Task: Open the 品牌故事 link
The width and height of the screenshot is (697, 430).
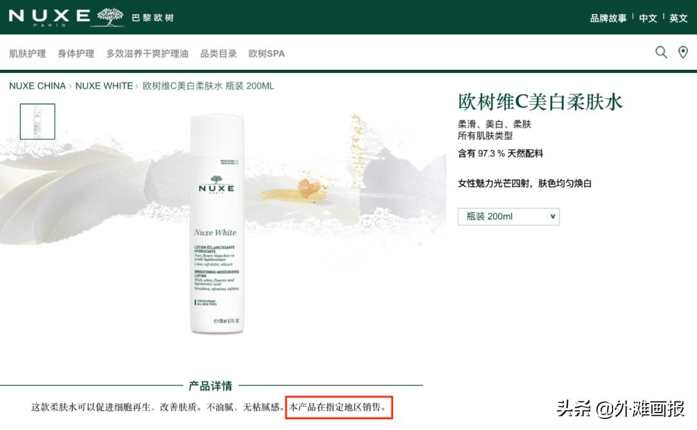Action: click(608, 18)
